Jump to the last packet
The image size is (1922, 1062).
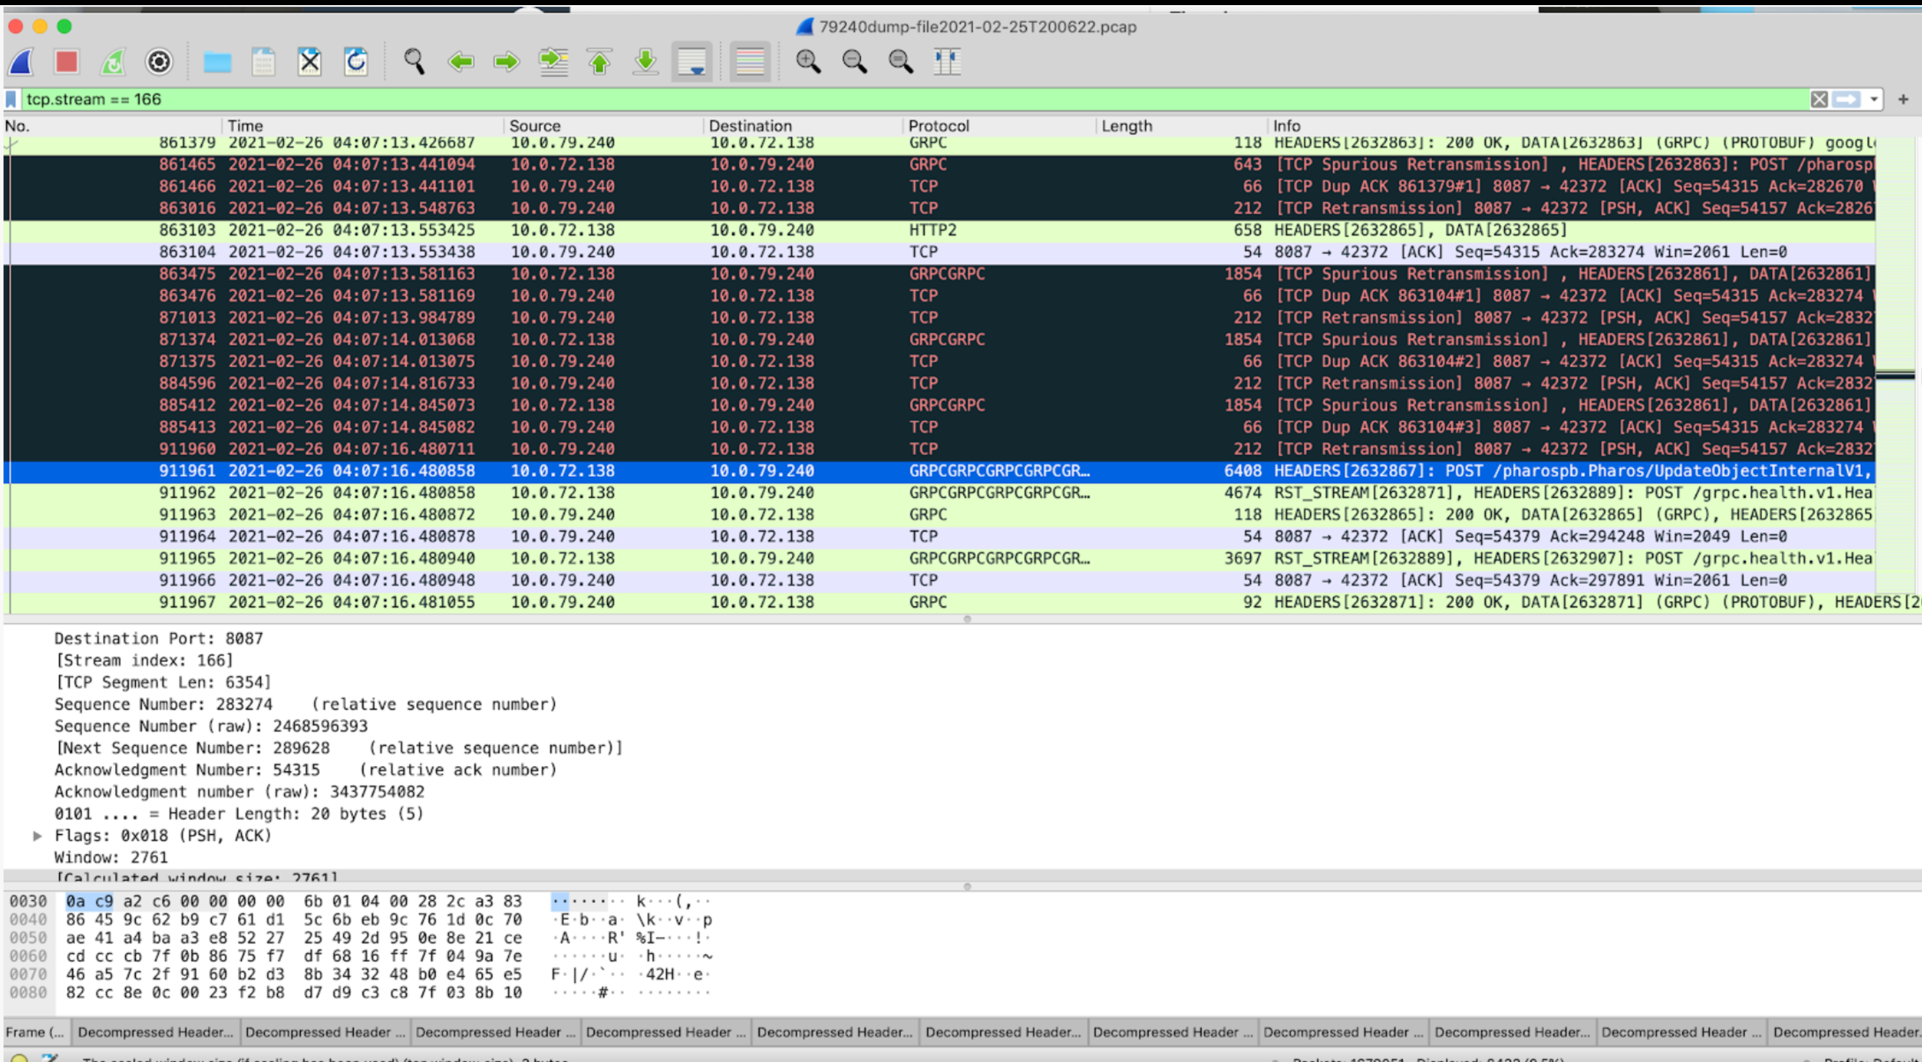pos(646,62)
